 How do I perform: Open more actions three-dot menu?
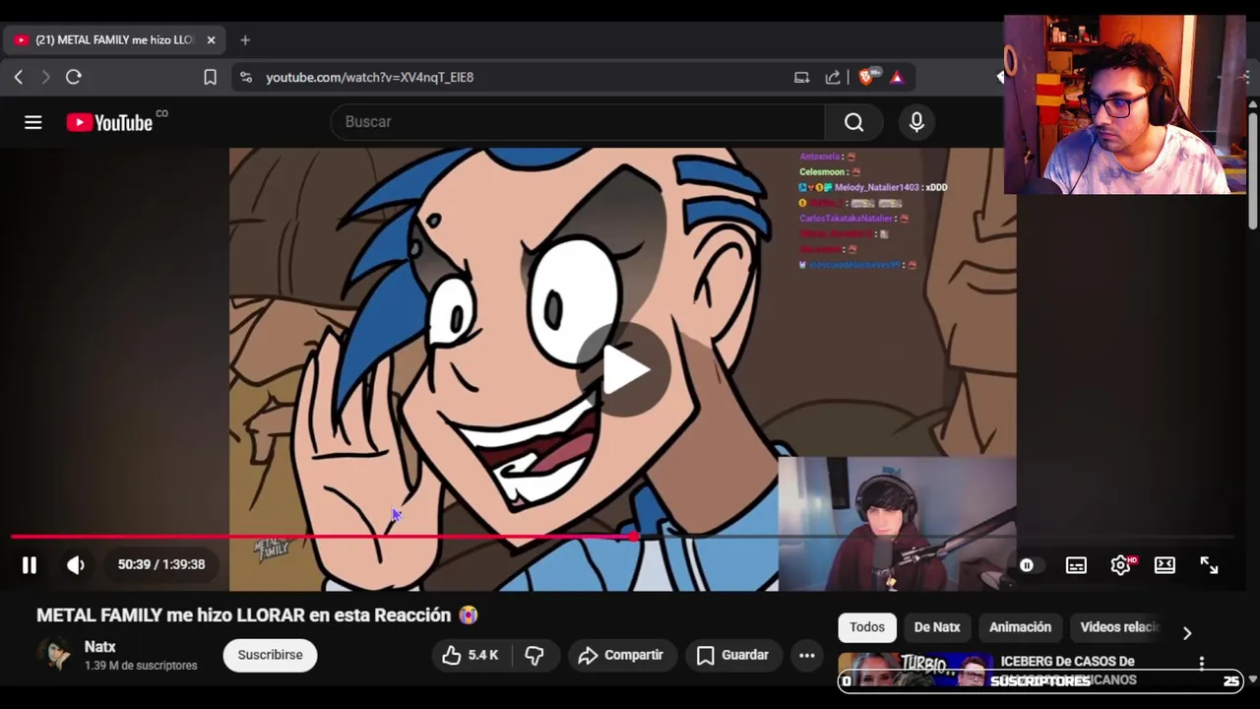[807, 655]
